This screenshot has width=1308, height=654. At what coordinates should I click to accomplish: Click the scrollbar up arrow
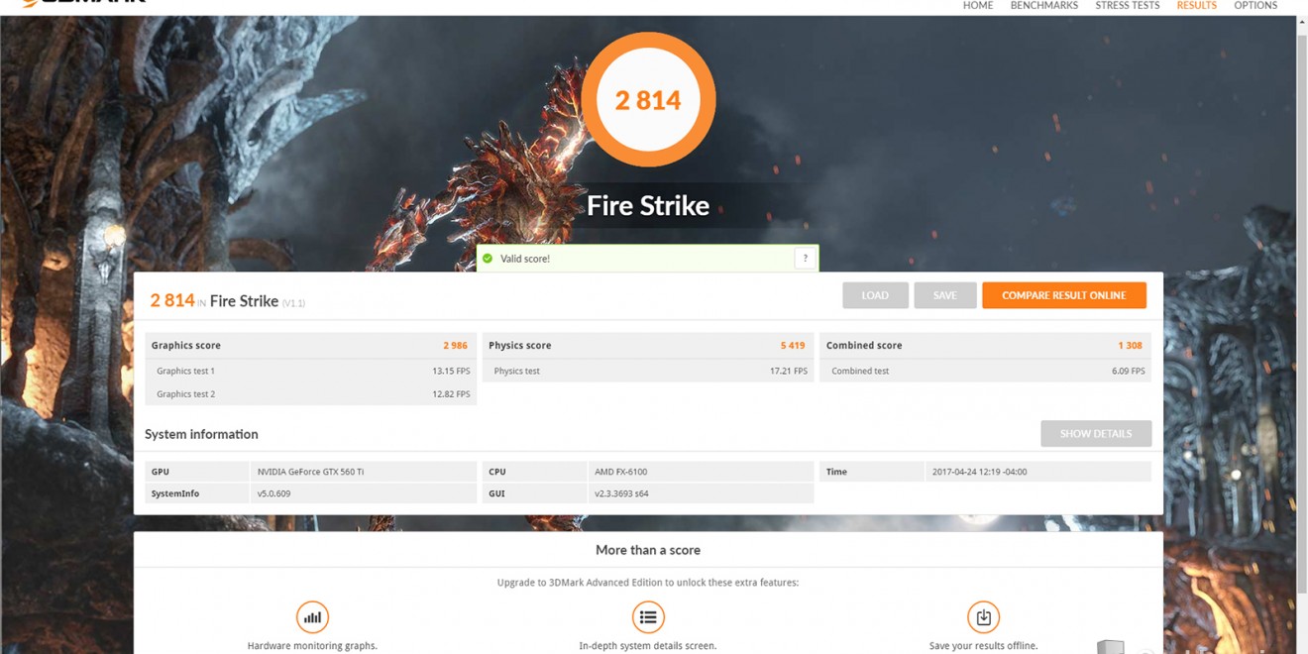click(1301, 22)
